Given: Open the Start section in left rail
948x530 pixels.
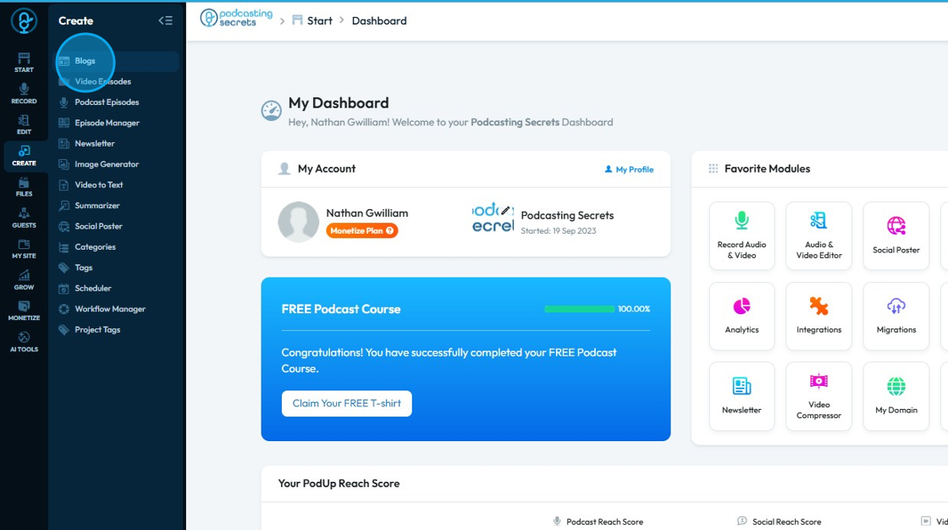Looking at the screenshot, I should click(x=24, y=63).
